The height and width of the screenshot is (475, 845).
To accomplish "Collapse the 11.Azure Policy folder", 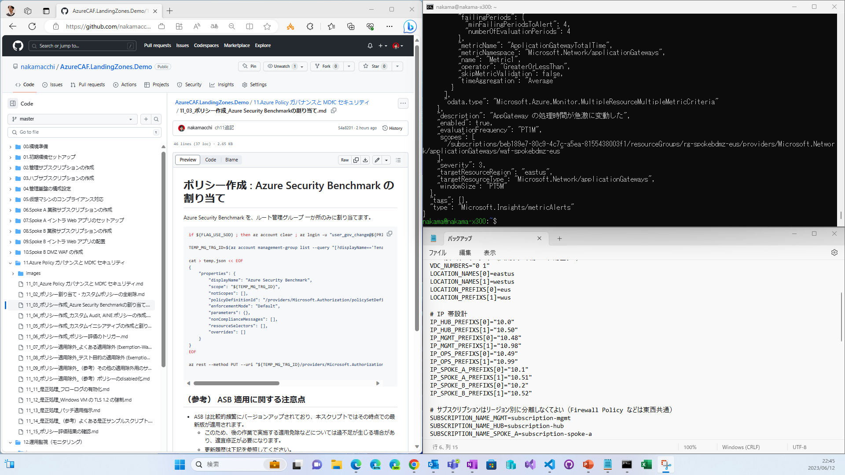I will [11, 263].
